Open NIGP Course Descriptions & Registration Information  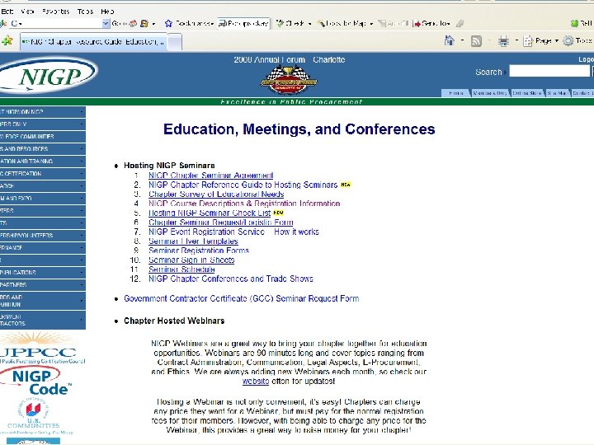[244, 204]
